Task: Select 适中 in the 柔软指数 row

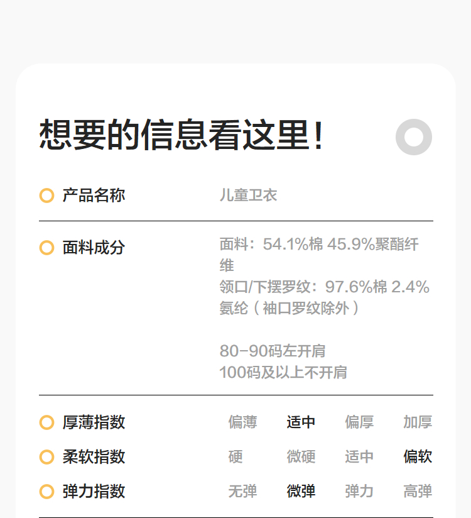Action: 359,457
